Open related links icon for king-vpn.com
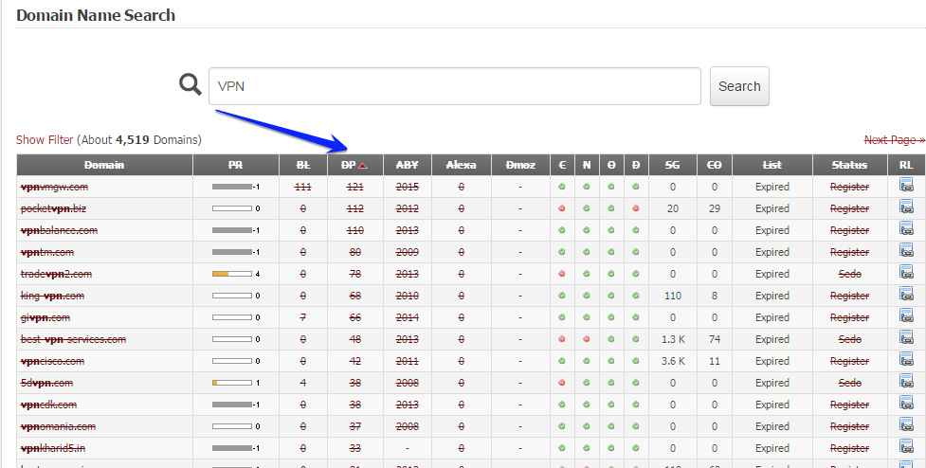This screenshot has width=926, height=468. click(x=906, y=294)
